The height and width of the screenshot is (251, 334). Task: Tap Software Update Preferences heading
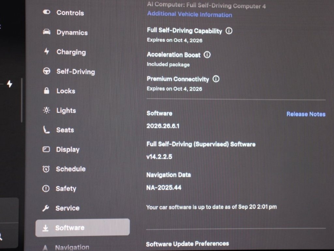coord(187,244)
